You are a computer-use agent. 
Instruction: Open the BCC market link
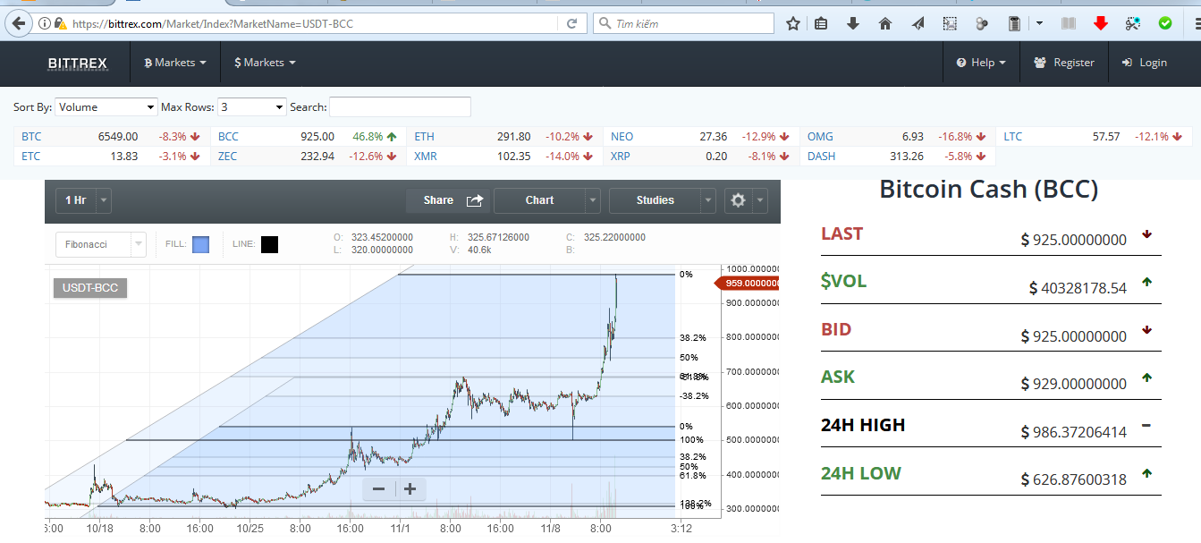pyautogui.click(x=228, y=137)
